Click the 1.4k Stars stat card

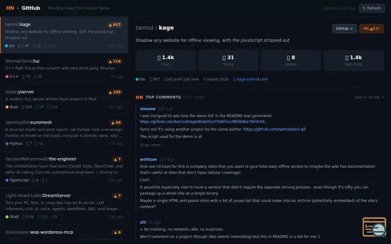(166, 61)
